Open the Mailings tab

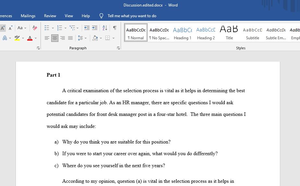pos(28,16)
